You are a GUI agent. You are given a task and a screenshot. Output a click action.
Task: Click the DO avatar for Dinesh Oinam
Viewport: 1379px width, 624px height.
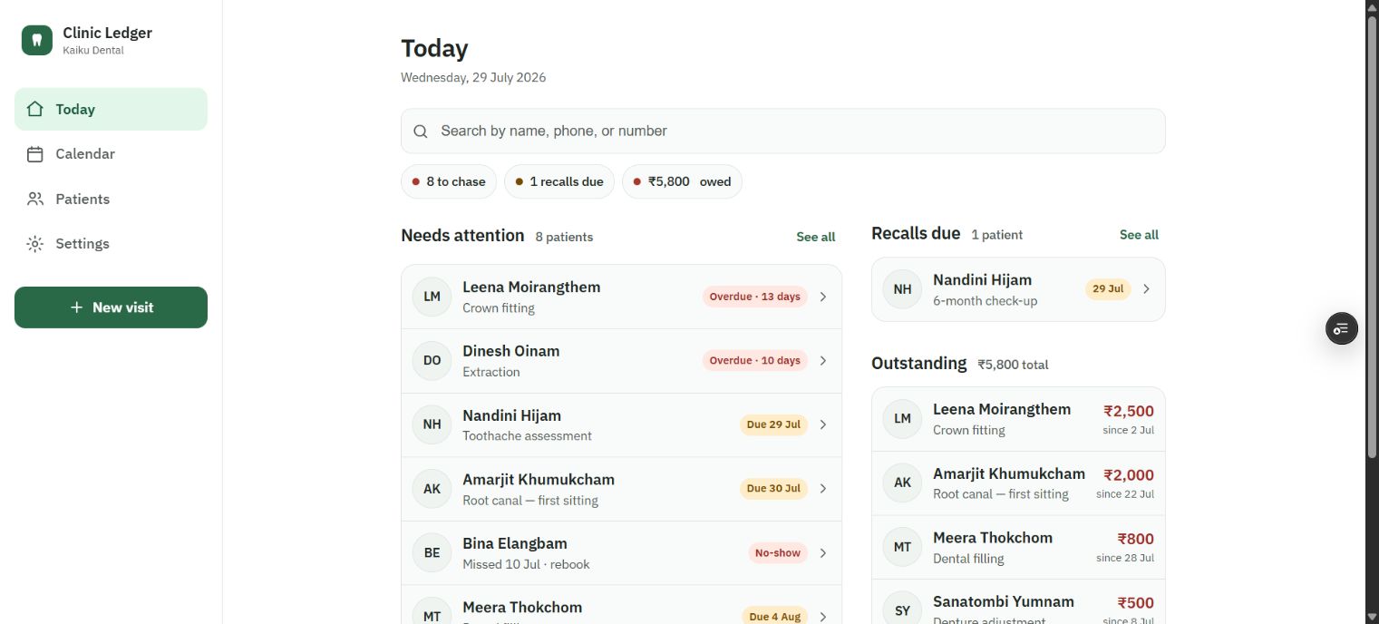click(x=432, y=361)
